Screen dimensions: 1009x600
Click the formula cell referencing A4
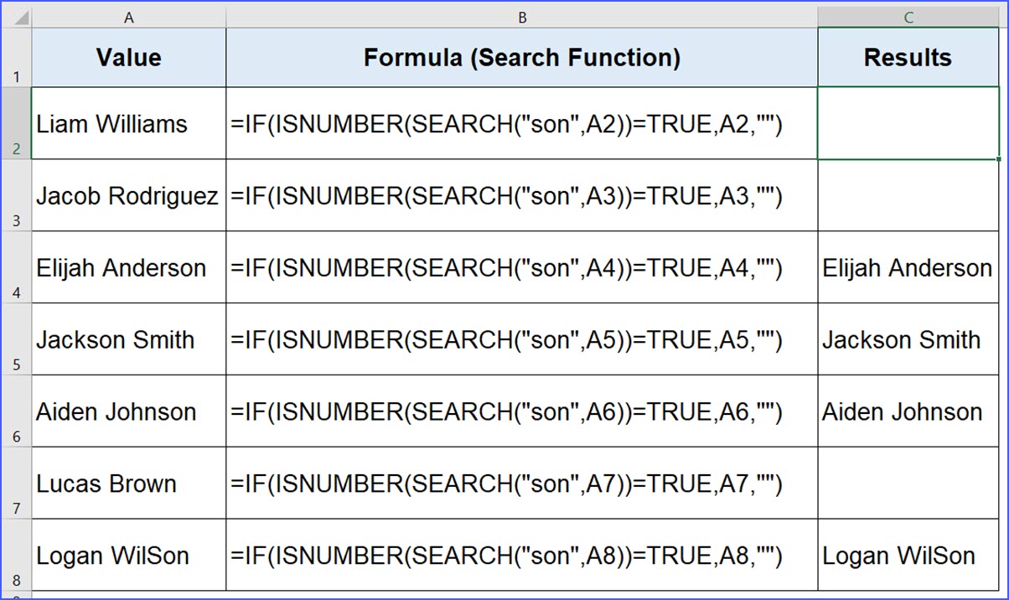[521, 267]
